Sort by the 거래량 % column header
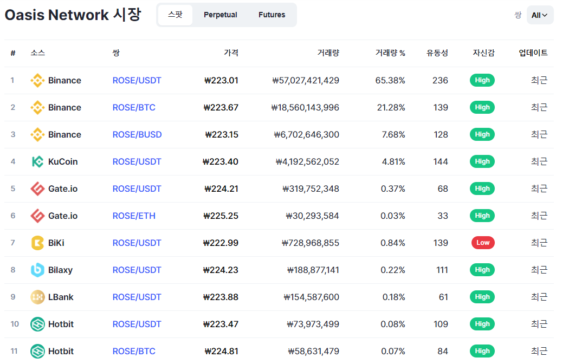 (x=390, y=53)
